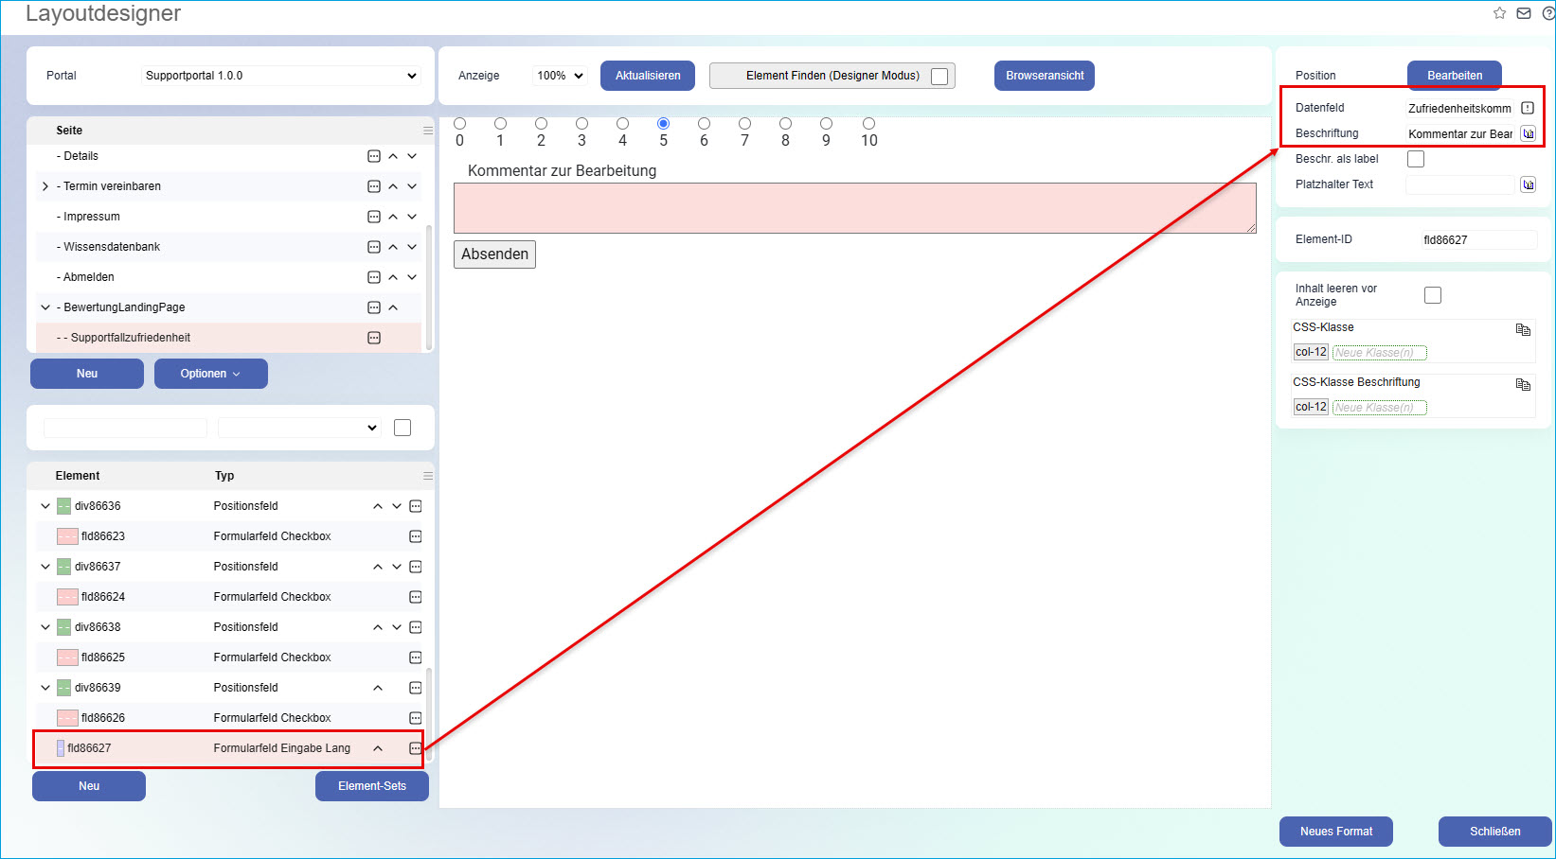Mark the Layoutdesigner as favorite with the star icon
The height and width of the screenshot is (859, 1556).
[1499, 13]
